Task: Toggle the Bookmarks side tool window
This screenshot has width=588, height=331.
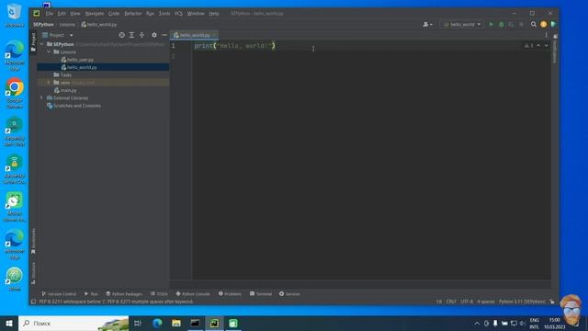Action: click(33, 241)
